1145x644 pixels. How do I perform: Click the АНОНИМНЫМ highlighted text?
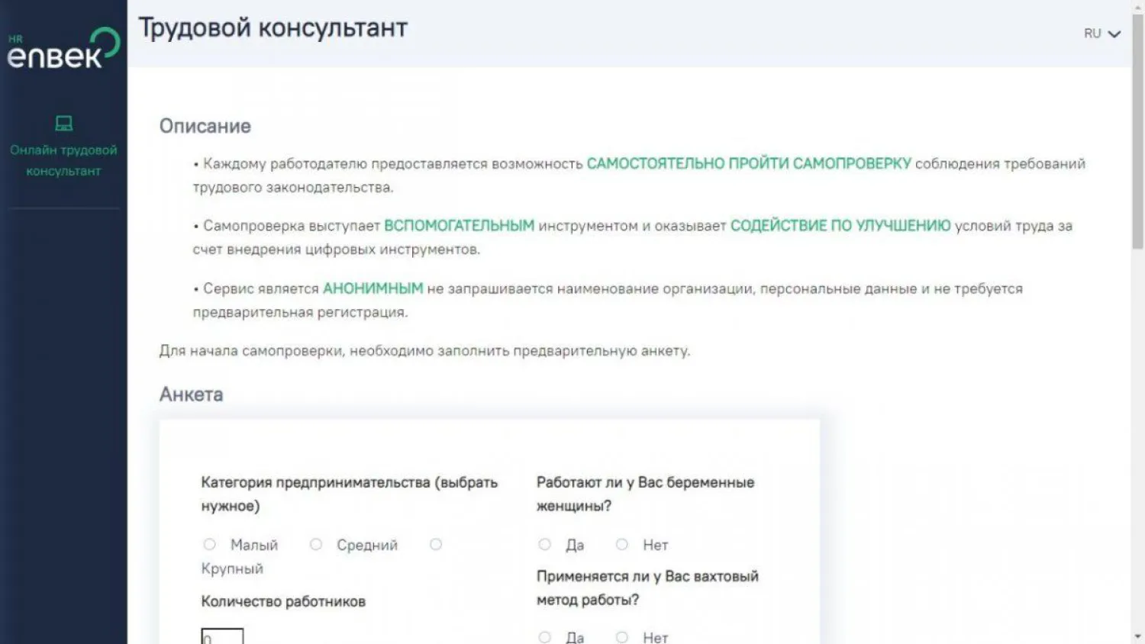[373, 288]
